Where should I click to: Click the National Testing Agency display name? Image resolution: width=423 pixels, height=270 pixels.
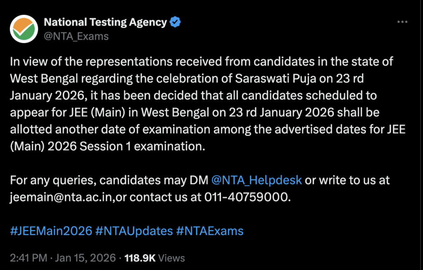105,22
